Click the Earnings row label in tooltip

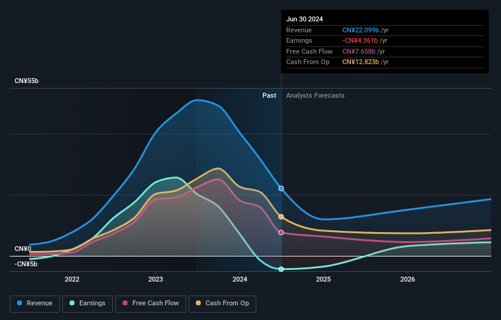coord(299,40)
